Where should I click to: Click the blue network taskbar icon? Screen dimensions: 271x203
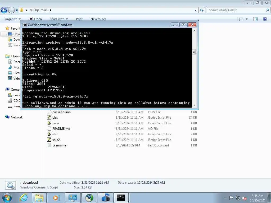click(106, 198)
